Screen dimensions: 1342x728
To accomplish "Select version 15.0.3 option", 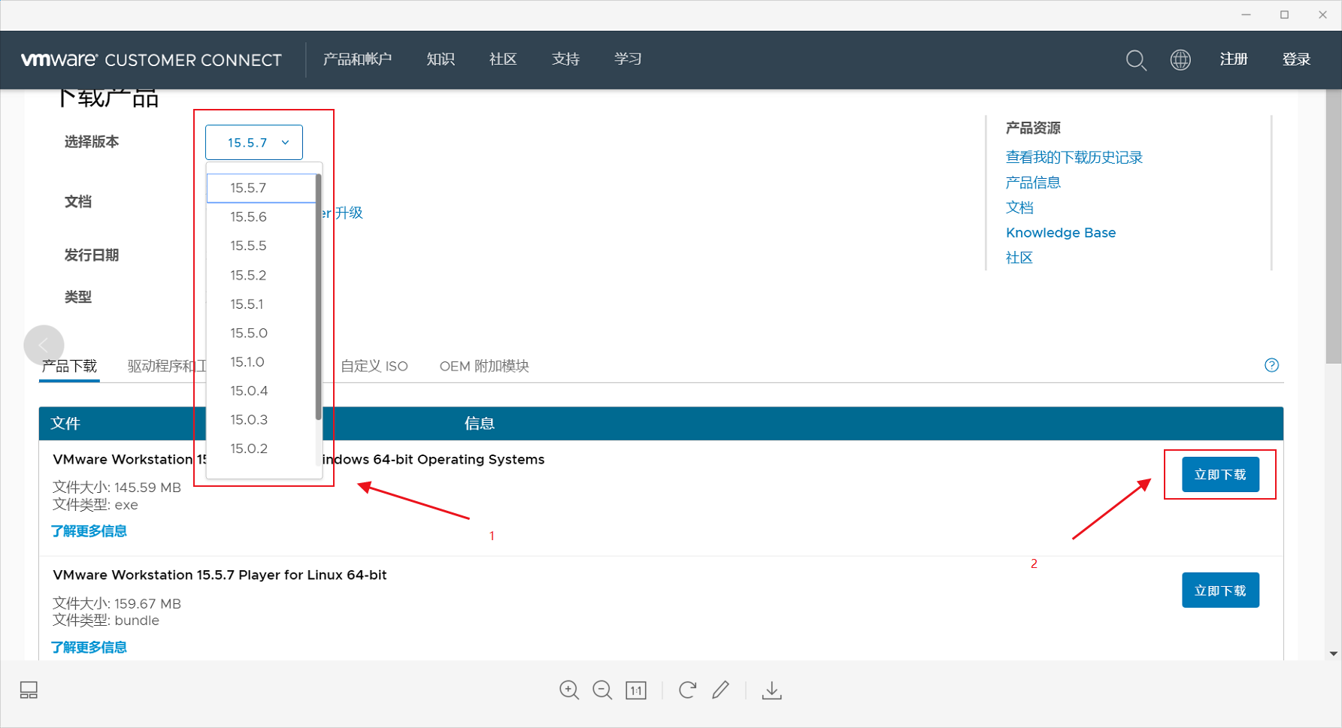I will point(261,420).
